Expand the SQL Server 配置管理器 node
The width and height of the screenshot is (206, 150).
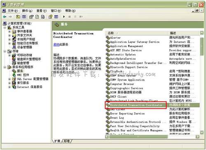point(9,79)
